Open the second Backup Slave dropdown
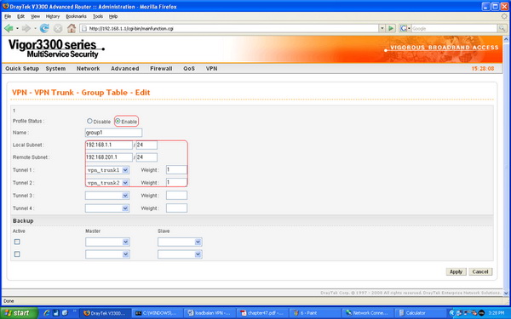 coord(180,254)
